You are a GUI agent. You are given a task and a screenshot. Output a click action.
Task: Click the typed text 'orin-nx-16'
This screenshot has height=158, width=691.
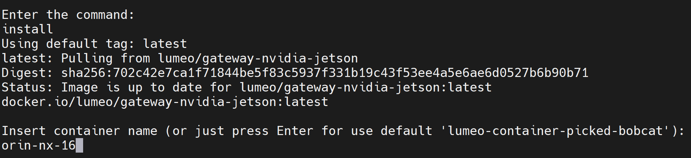point(39,146)
